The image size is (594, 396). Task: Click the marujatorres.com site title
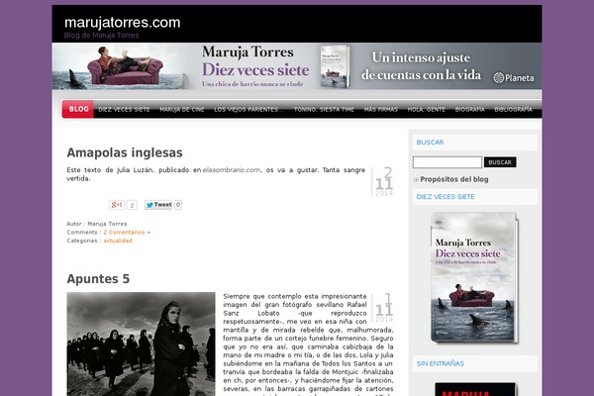click(x=123, y=23)
